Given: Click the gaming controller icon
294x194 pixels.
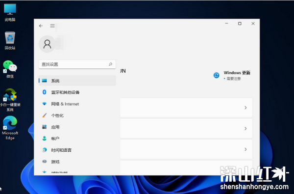Looking at the screenshot, I should coord(45,162).
